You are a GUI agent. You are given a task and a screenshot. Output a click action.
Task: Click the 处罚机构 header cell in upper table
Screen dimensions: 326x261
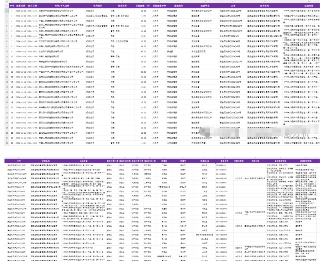tap(265, 6)
